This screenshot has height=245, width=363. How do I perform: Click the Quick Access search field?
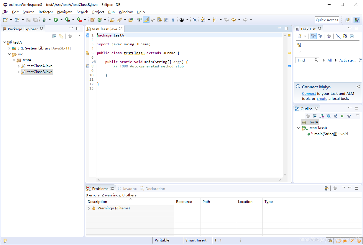pyautogui.click(x=327, y=20)
